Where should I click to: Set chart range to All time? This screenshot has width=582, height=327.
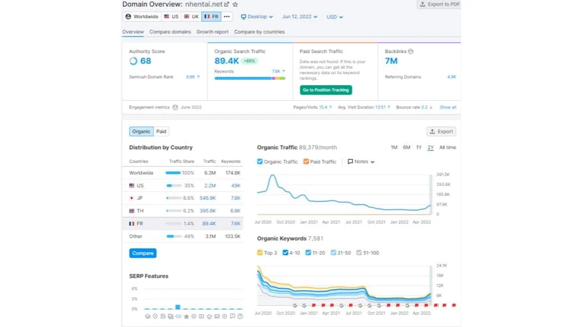(448, 147)
